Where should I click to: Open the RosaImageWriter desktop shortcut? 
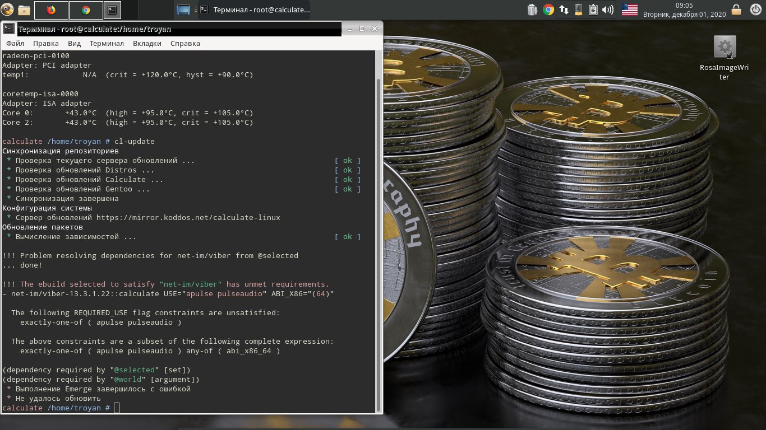click(725, 58)
